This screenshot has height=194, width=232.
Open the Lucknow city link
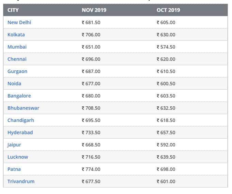(x=18, y=157)
